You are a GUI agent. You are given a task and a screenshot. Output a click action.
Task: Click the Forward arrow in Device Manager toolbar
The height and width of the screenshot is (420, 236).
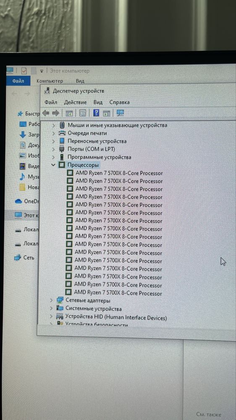coord(55,113)
